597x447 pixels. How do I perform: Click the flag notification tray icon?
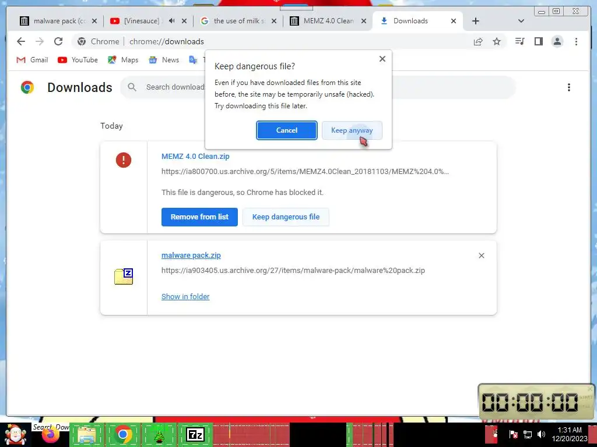click(513, 434)
